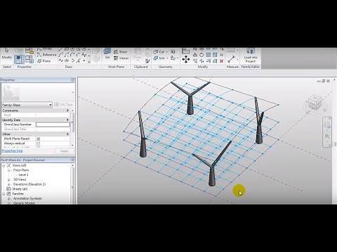Open Join dropdown arrow
Viewport: 337px width, 252px height.
pos(167,58)
